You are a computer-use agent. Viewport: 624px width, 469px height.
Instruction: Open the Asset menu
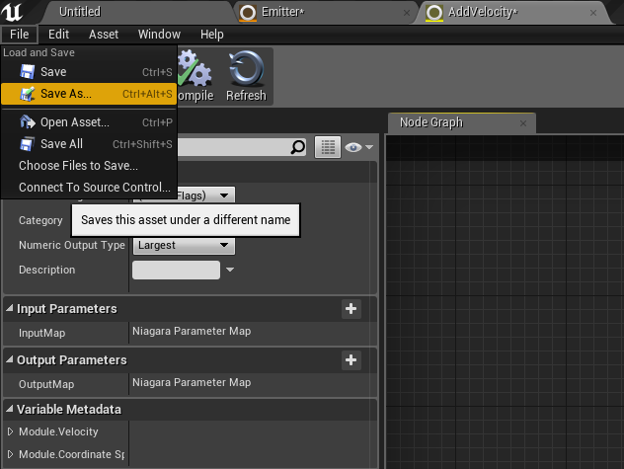click(x=104, y=35)
